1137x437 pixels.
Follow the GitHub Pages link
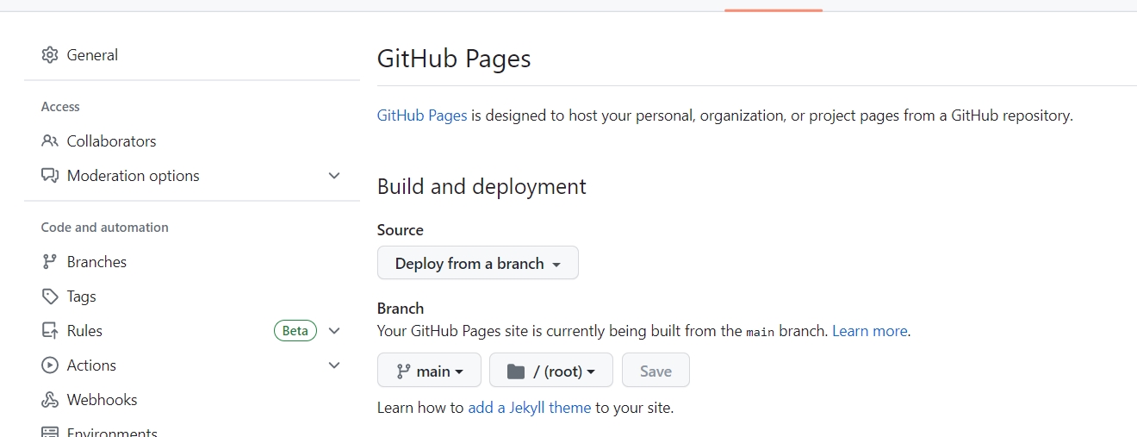coord(422,115)
